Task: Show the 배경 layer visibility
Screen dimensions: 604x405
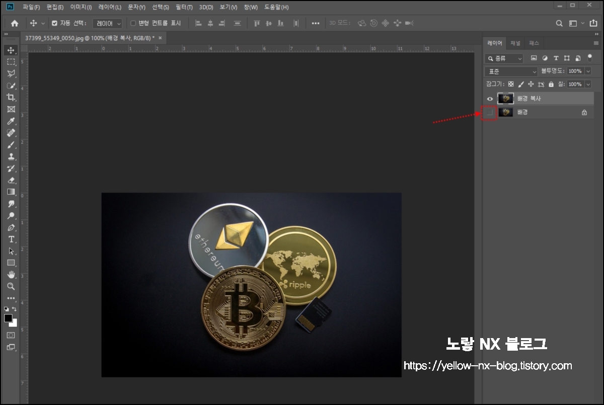Action: click(490, 113)
